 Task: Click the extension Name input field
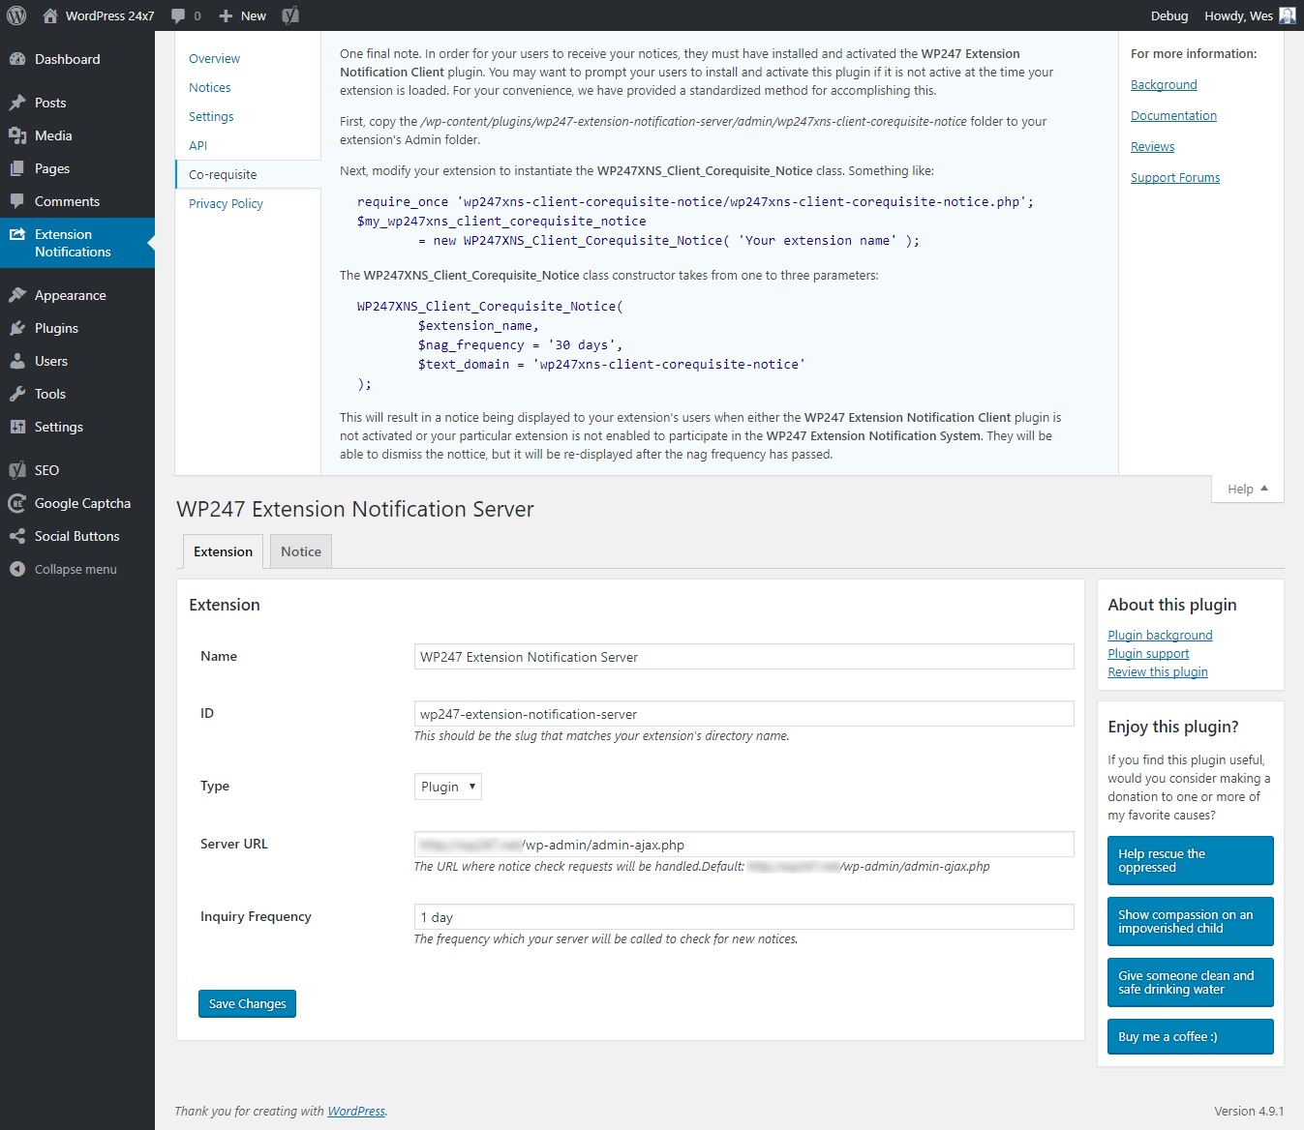pyautogui.click(x=743, y=657)
